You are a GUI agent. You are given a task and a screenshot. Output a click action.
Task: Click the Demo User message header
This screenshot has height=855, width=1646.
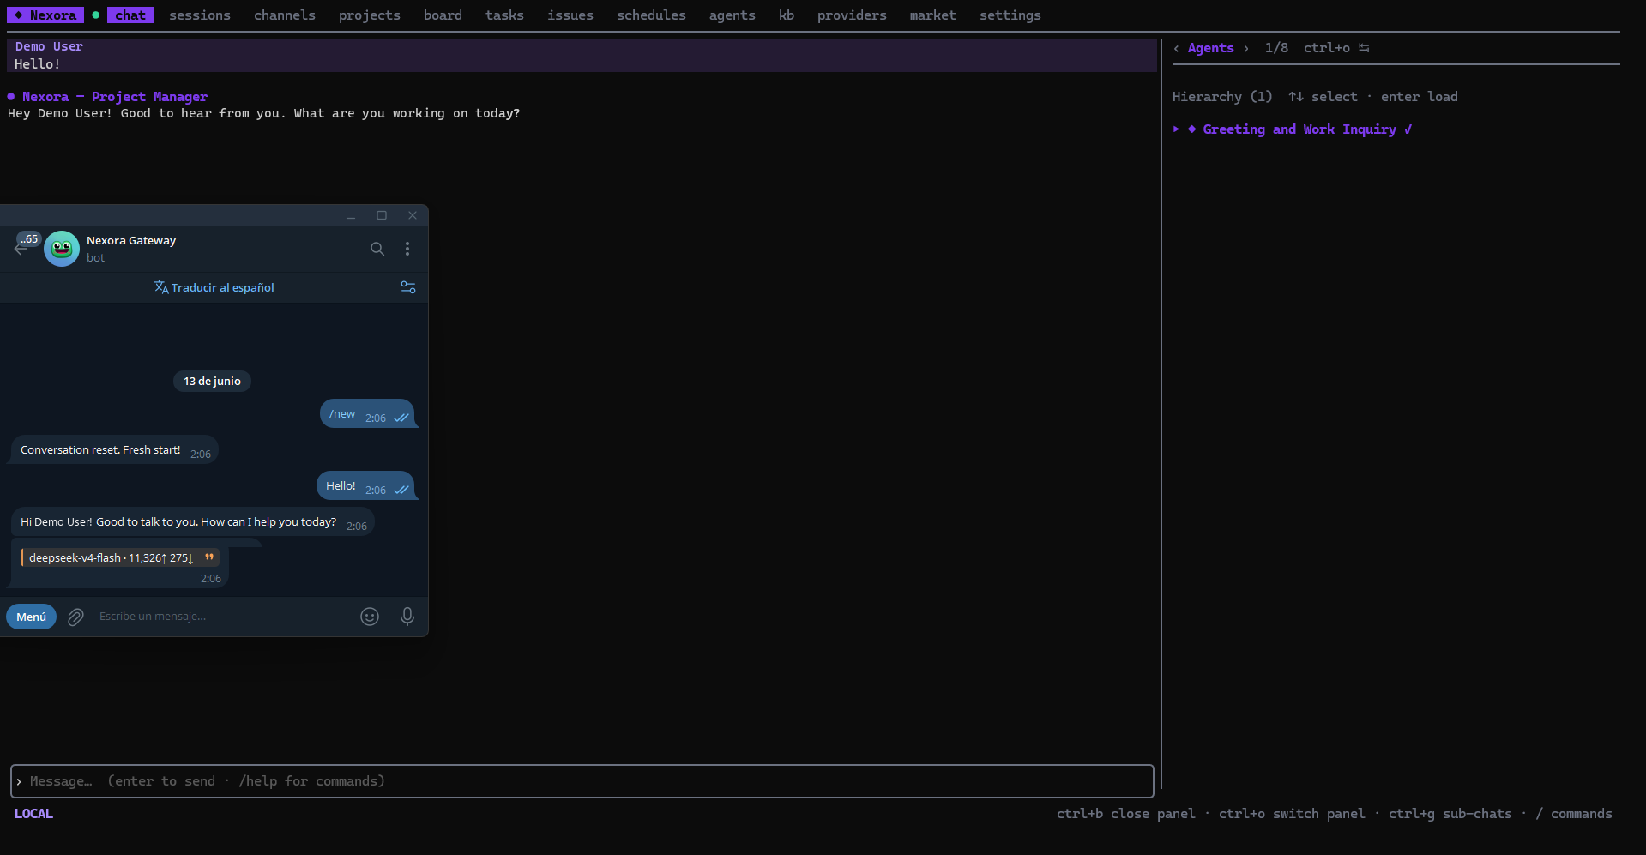click(x=49, y=47)
